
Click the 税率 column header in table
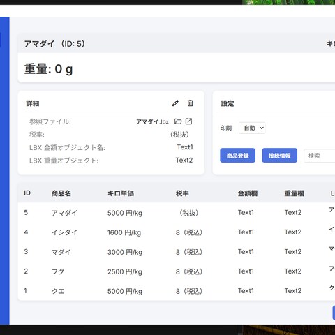[182, 193]
